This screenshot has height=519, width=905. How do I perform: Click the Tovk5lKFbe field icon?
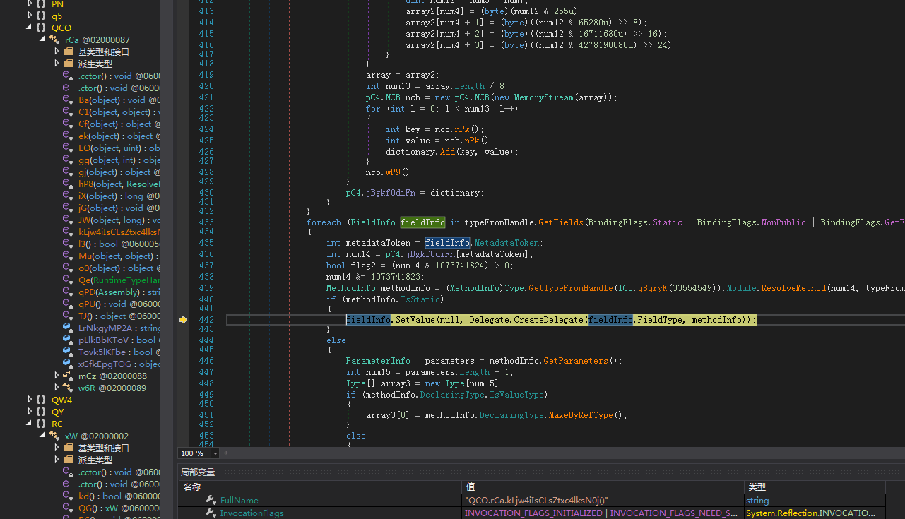coord(68,352)
